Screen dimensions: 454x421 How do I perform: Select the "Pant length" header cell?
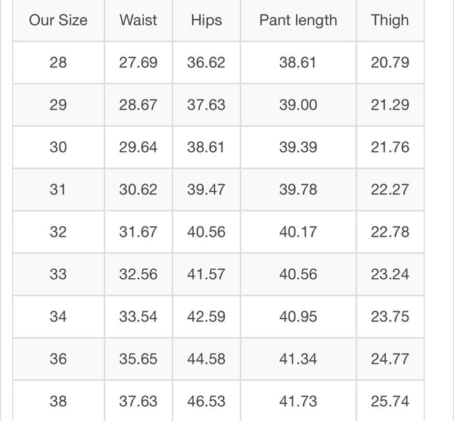[298, 20]
